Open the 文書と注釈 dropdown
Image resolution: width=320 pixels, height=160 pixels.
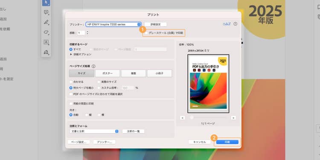(94, 131)
